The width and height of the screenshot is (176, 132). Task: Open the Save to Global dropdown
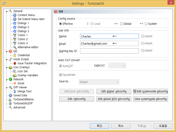[99, 82]
